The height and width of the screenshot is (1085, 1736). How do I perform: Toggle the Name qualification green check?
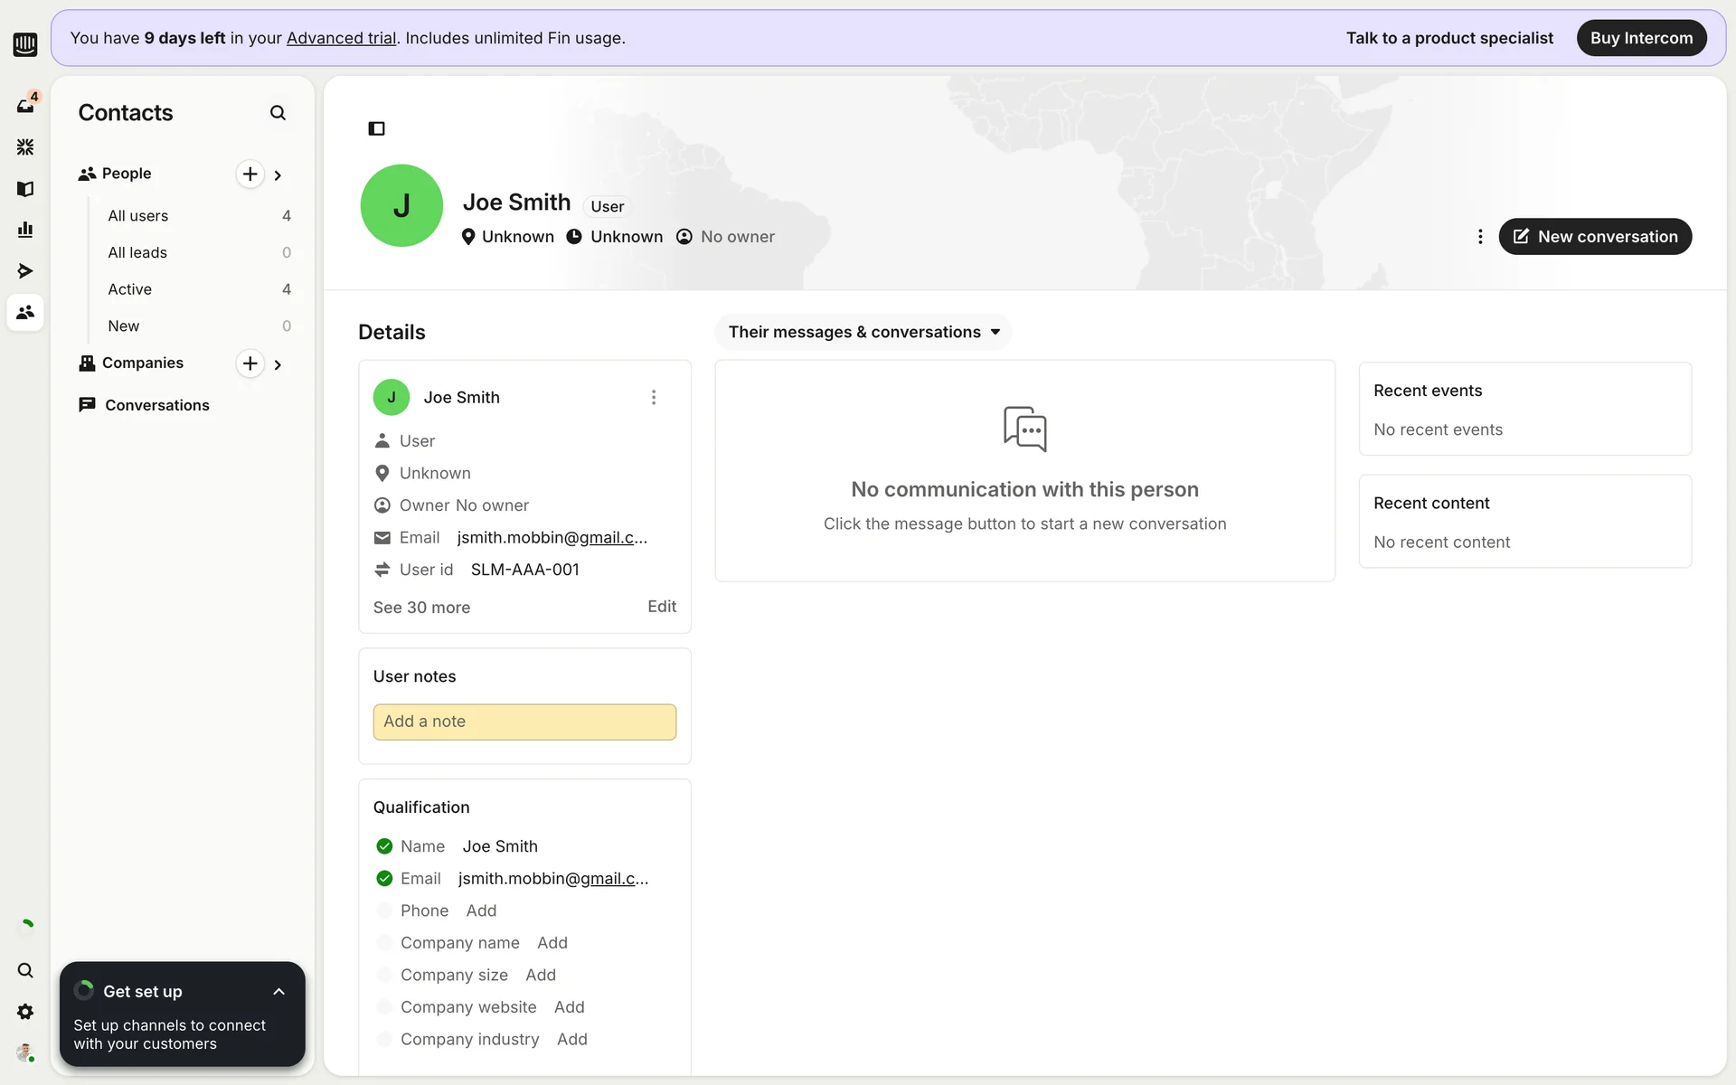pos(384,846)
